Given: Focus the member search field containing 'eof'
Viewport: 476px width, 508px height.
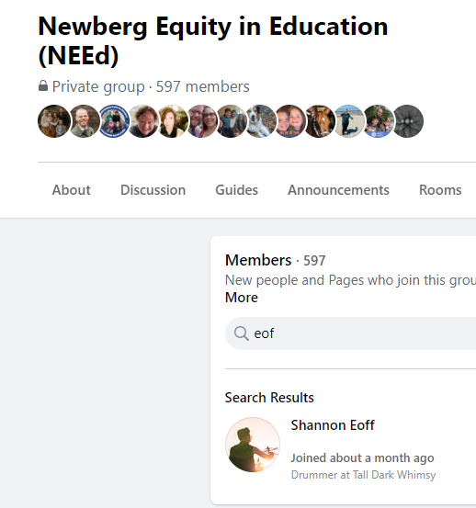Looking at the screenshot, I should [x=351, y=333].
